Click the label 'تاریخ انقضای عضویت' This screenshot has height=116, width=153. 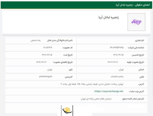(63, 62)
